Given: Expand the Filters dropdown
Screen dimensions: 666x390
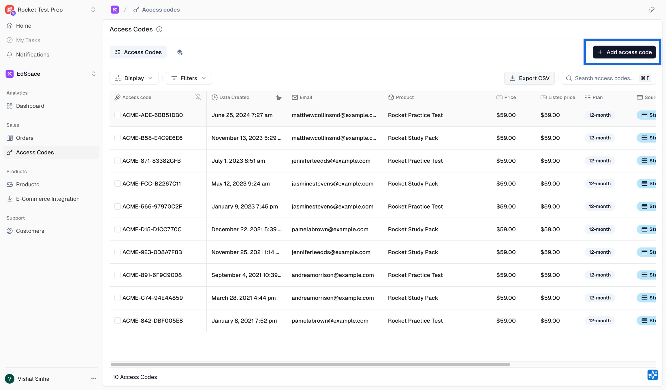Looking at the screenshot, I should [x=189, y=78].
